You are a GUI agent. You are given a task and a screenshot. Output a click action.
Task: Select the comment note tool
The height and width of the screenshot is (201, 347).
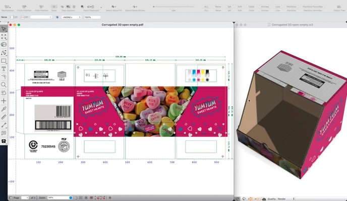[x=4, y=133]
